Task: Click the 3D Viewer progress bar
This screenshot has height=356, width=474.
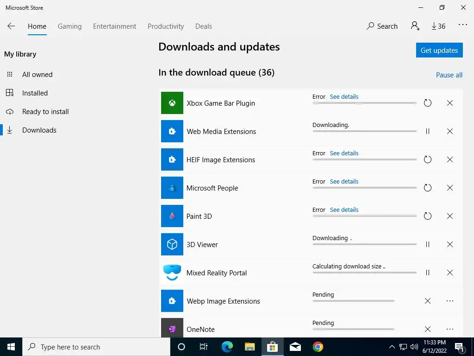Action: [365, 244]
